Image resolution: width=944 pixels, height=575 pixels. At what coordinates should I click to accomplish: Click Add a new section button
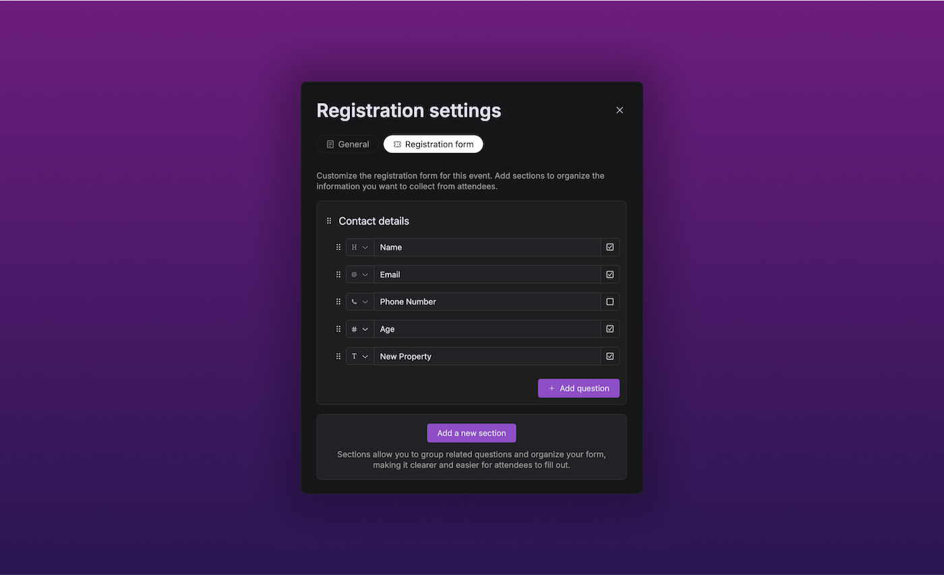471,433
